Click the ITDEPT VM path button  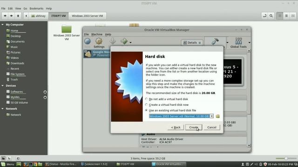[x=59, y=16]
